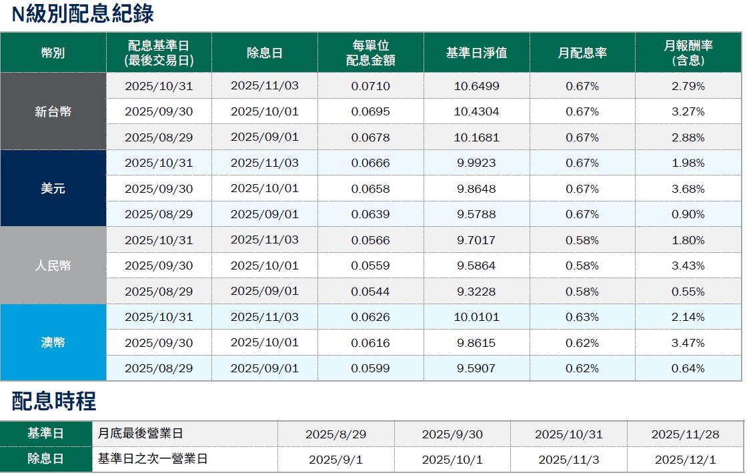Select the 每單位配息金額 column header
This screenshot has height=475, width=747.
(370, 53)
